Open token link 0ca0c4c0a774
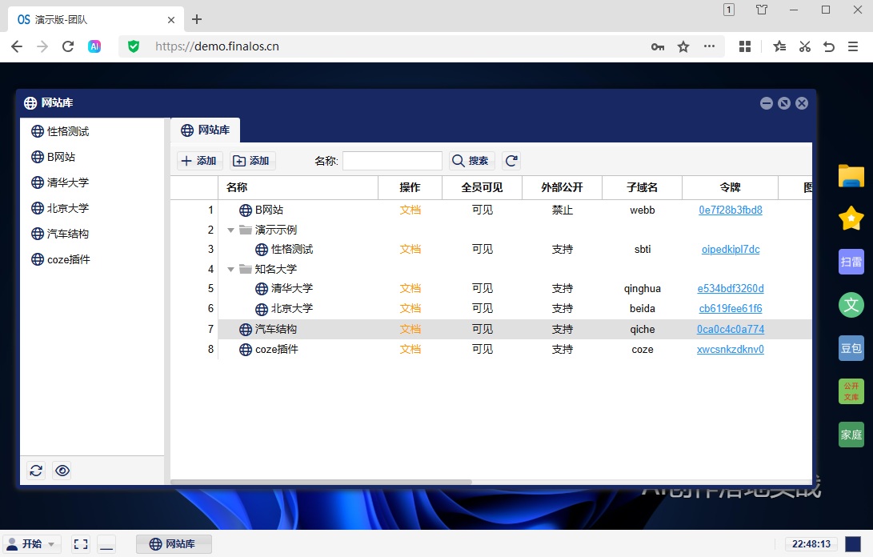 point(731,329)
